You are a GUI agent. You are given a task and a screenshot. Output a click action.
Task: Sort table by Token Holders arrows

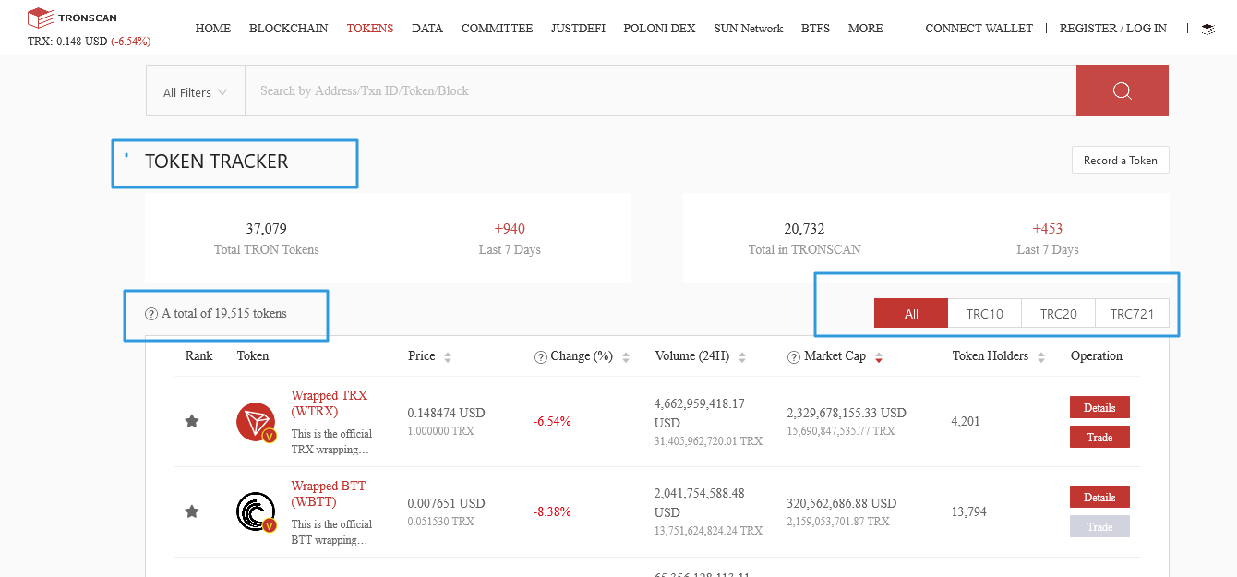1040,357
